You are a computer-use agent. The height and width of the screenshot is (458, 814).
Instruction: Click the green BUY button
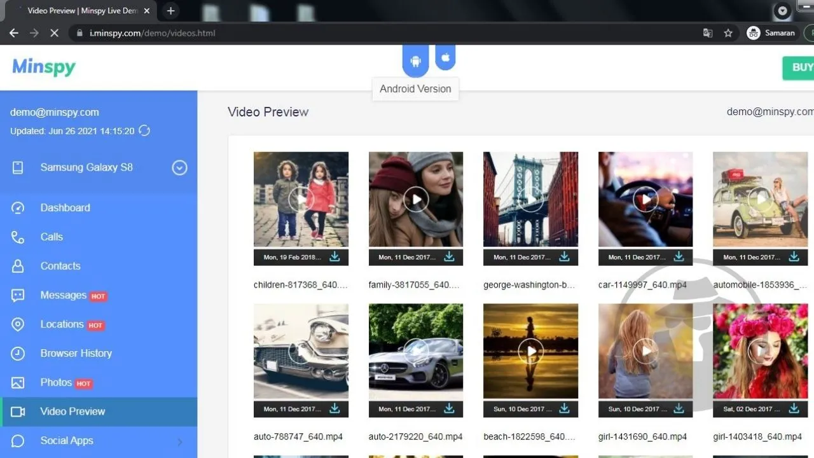[799, 67]
